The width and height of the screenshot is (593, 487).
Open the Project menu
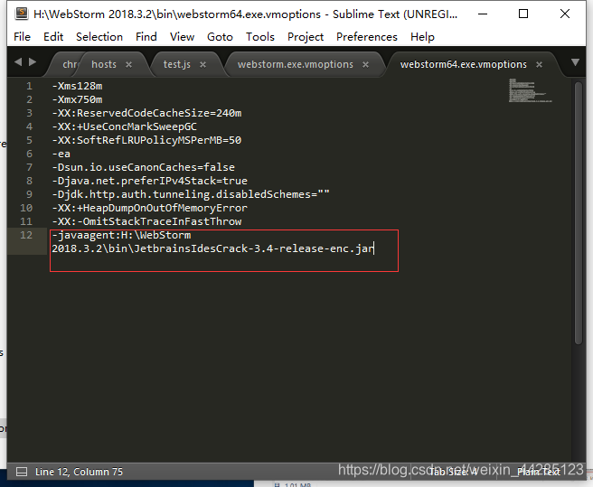coord(306,37)
